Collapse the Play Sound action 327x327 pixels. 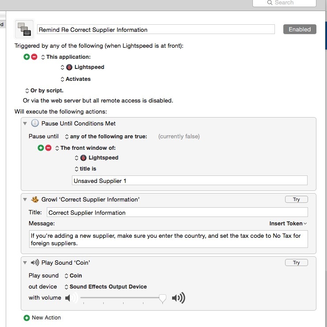[x=25, y=262]
